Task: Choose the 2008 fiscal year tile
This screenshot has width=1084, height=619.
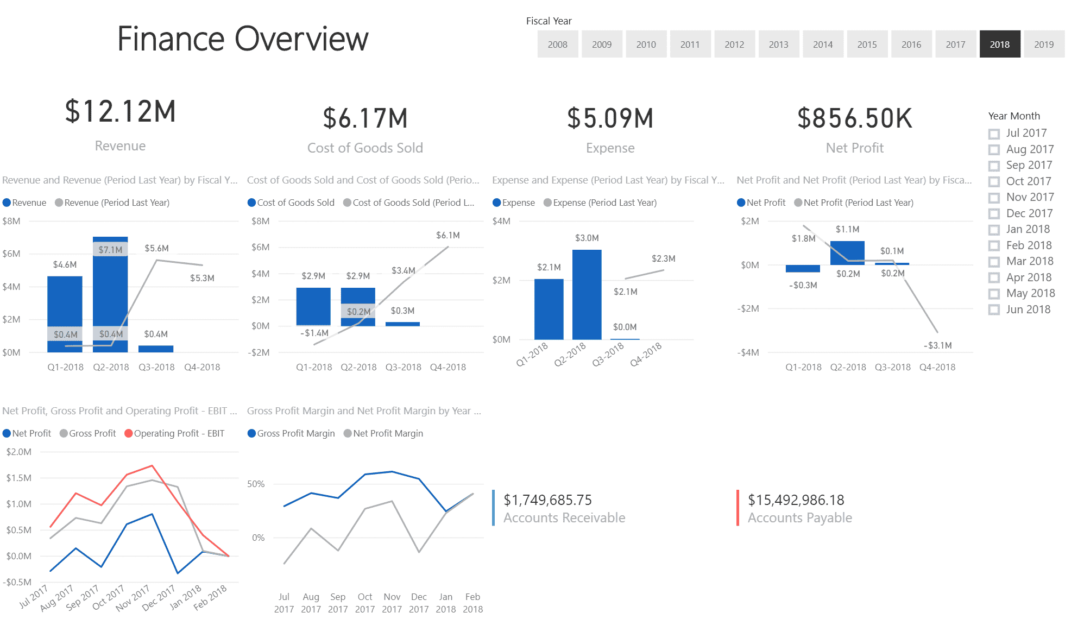Action: coord(558,45)
